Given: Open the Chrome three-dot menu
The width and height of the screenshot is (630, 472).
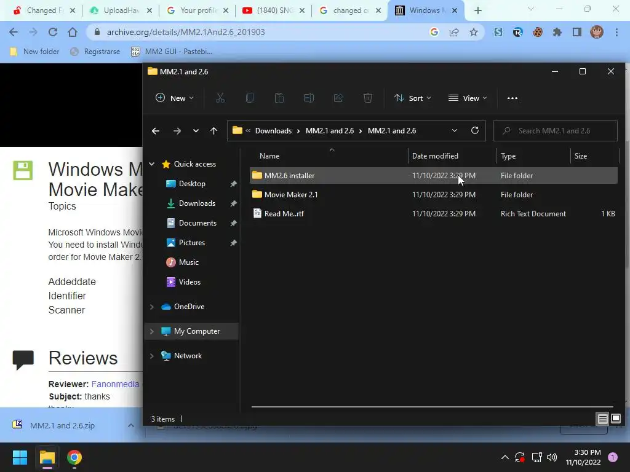Looking at the screenshot, I should (x=616, y=32).
